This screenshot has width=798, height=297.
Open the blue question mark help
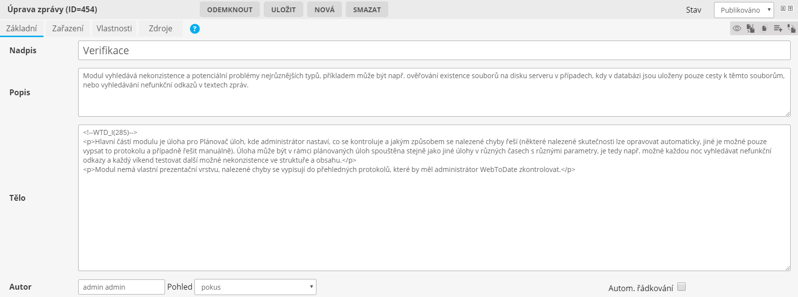click(x=195, y=29)
